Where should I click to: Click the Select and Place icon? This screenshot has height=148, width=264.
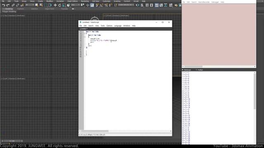[x=68, y=5]
